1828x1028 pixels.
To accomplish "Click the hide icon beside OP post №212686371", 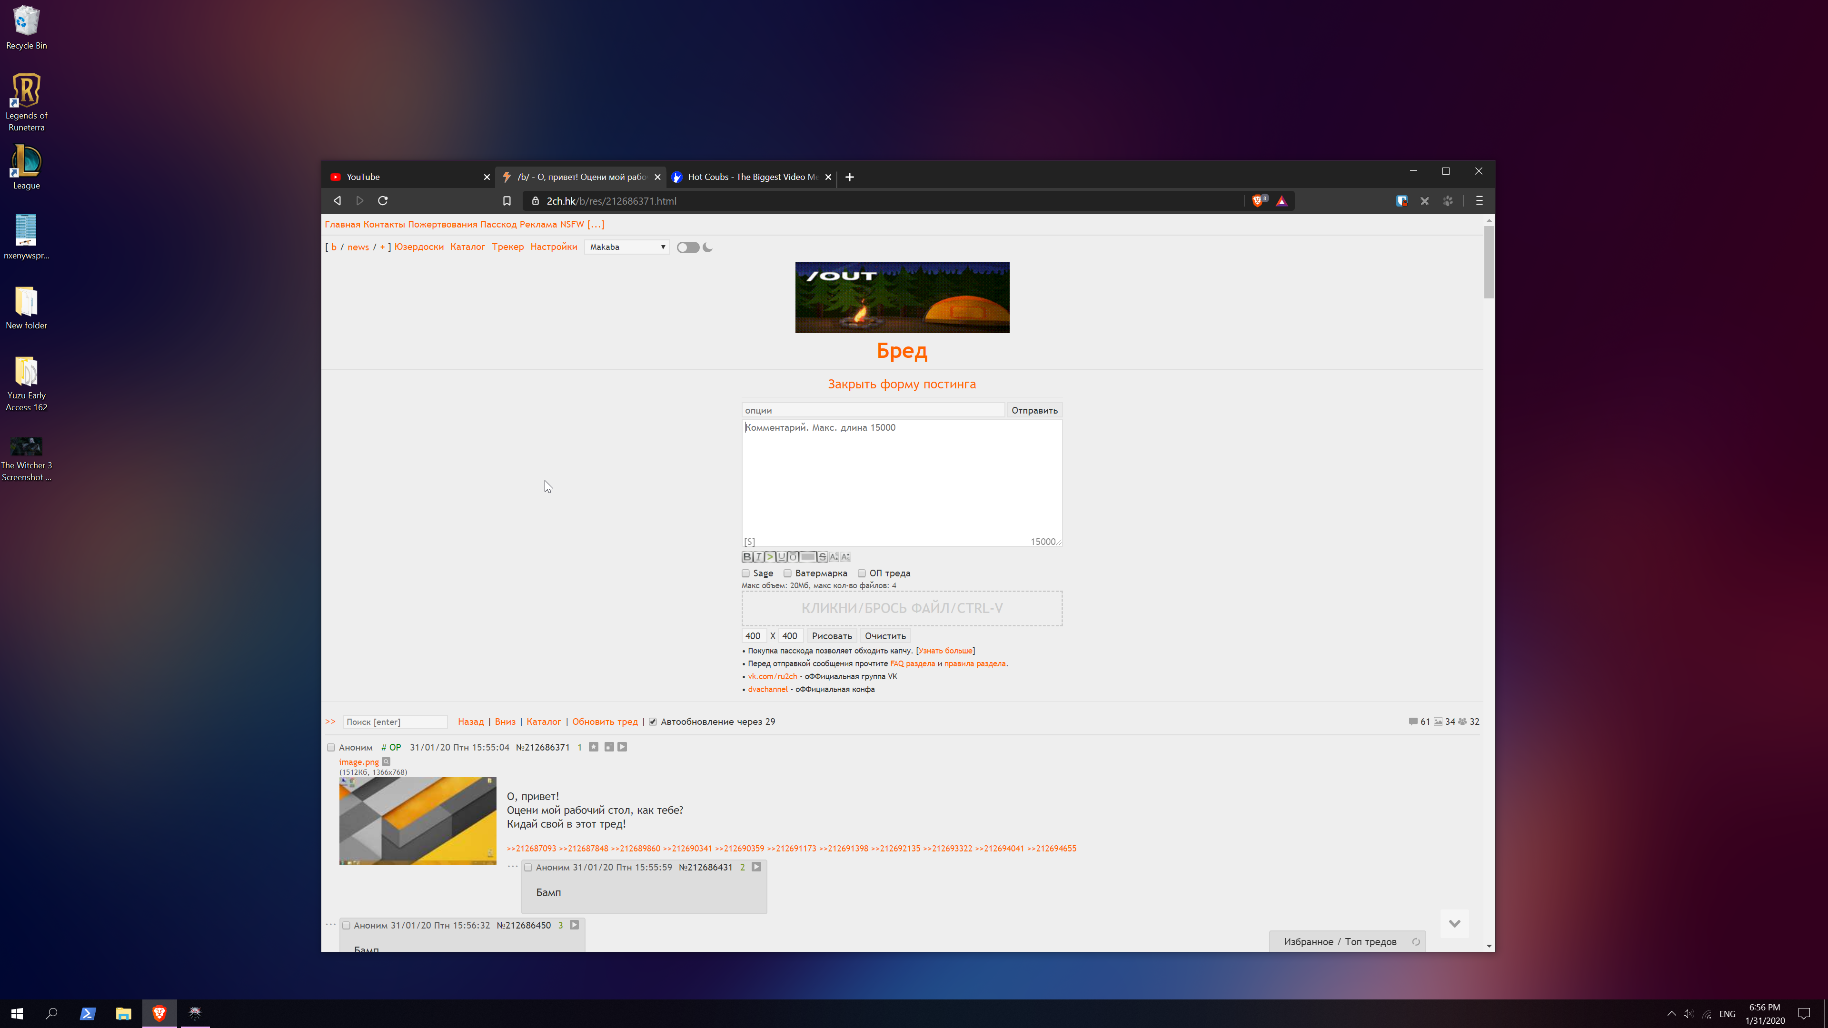I will (x=609, y=747).
